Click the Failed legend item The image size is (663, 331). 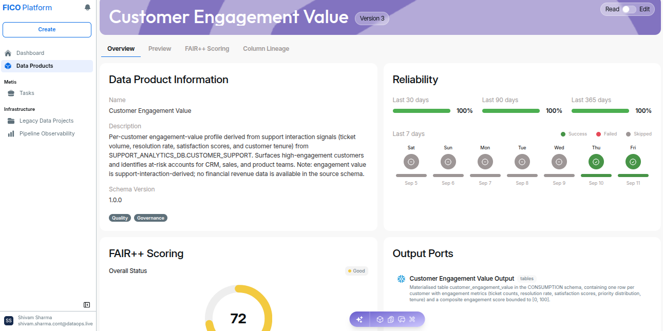click(607, 134)
